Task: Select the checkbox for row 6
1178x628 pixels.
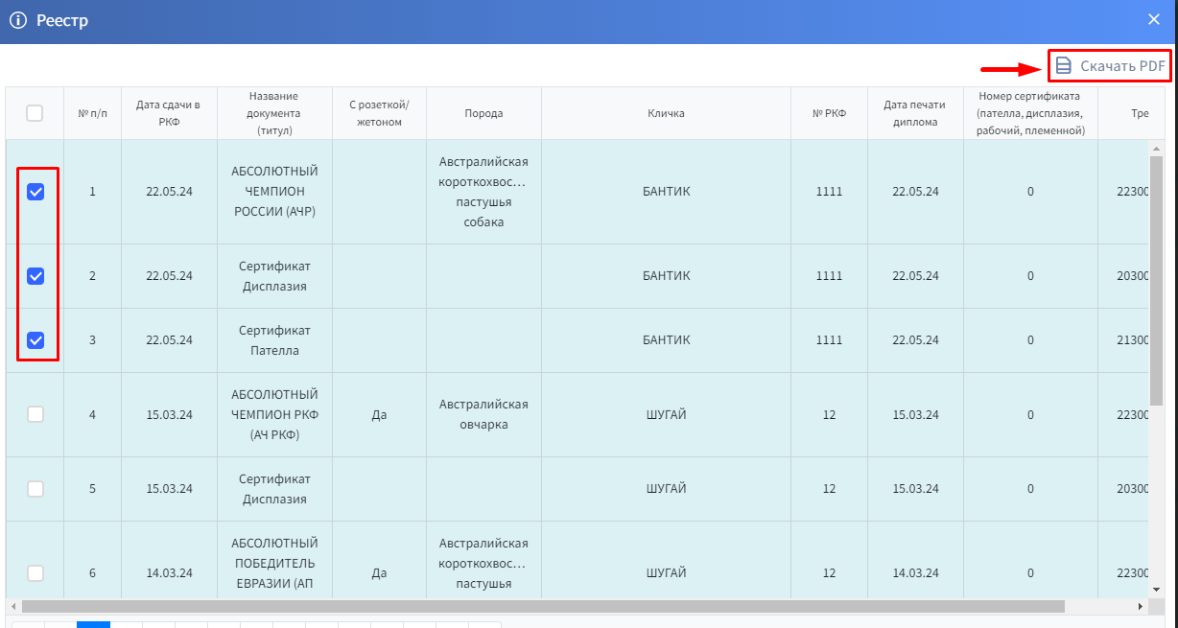Action: pos(35,573)
